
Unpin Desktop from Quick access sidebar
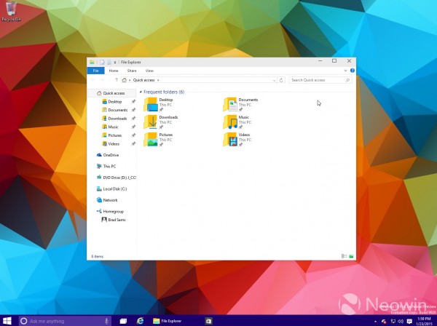[x=133, y=102]
